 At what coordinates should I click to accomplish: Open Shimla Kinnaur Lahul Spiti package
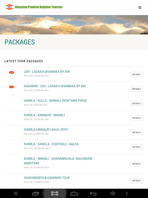pyautogui.click(x=46, y=130)
